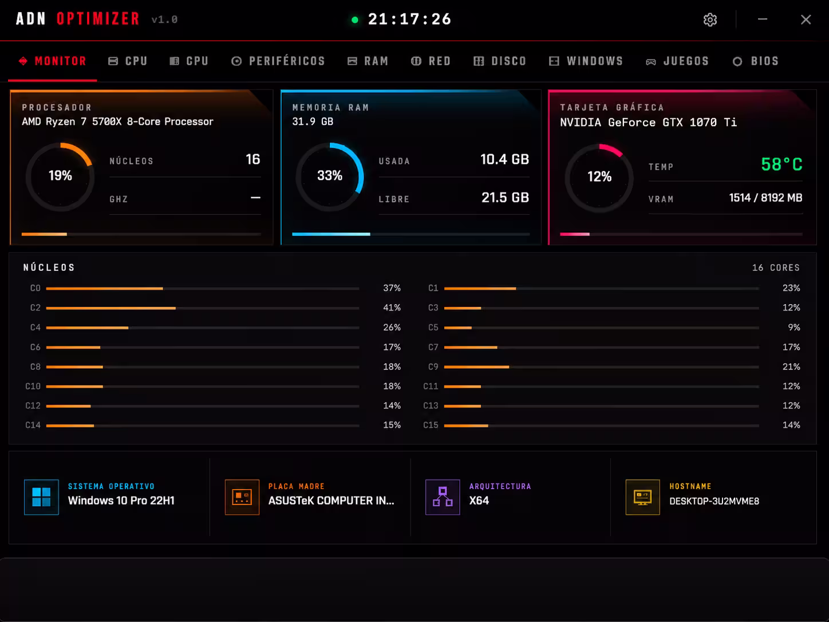Screen dimensions: 829x622
Task: Click the motherboard icon beside Placa Madre
Action: pyautogui.click(x=242, y=497)
